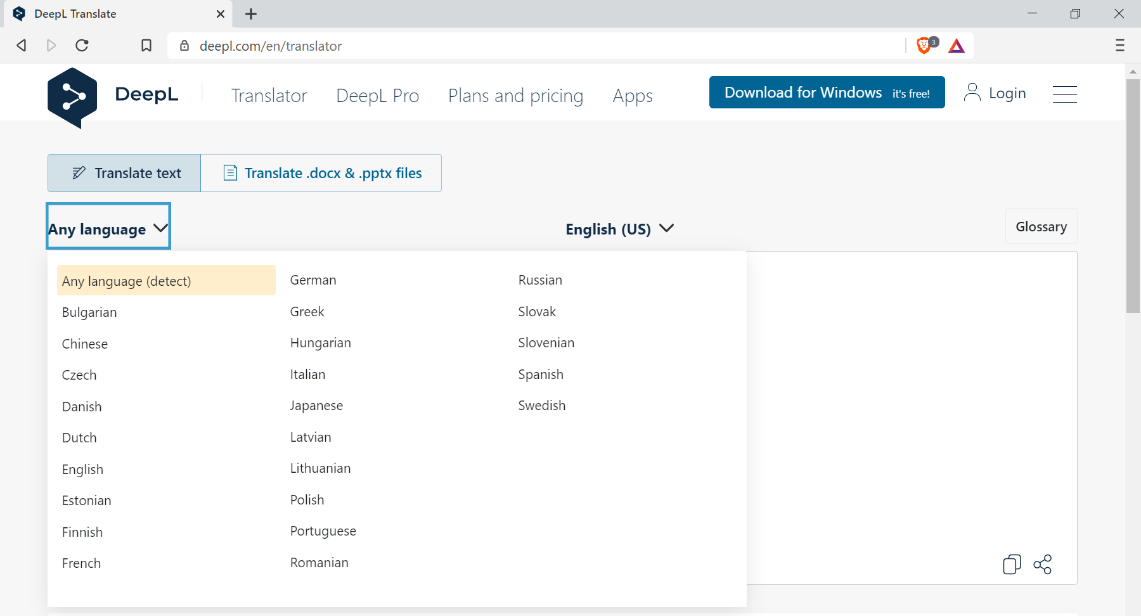1141x616 pixels.
Task: Click the DeepL wordmark
Action: pyautogui.click(x=147, y=94)
